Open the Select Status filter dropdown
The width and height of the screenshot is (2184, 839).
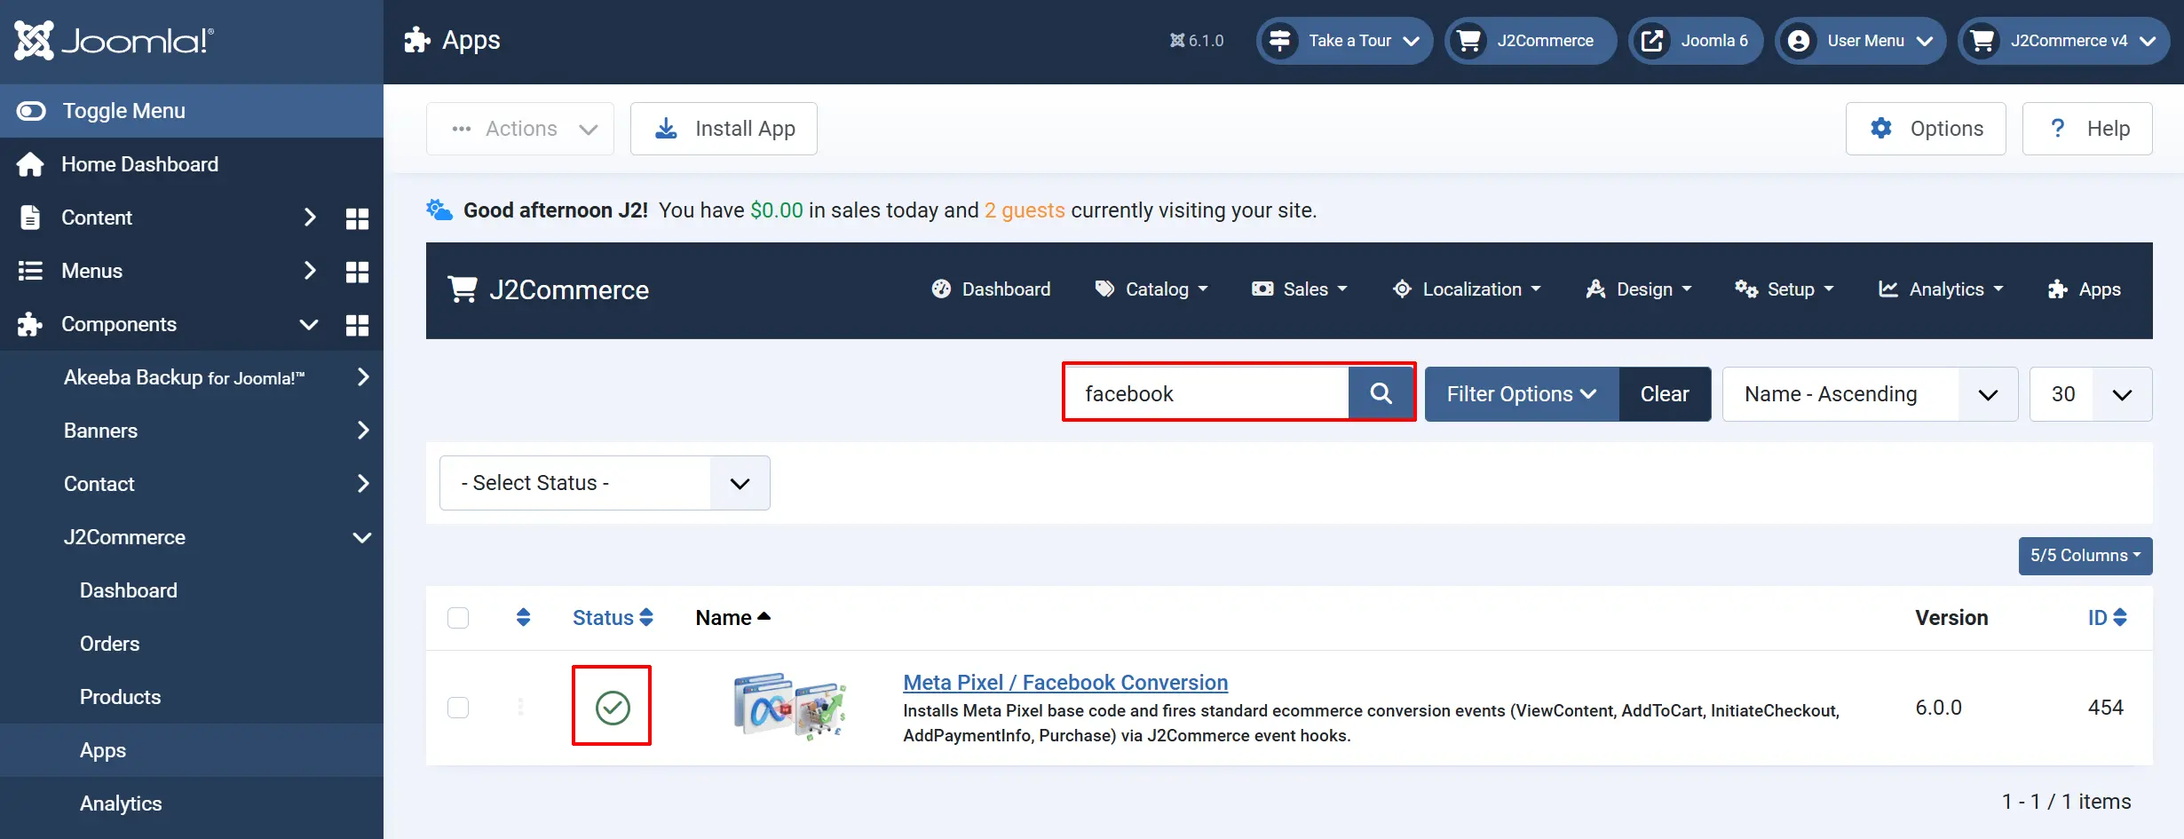(605, 483)
